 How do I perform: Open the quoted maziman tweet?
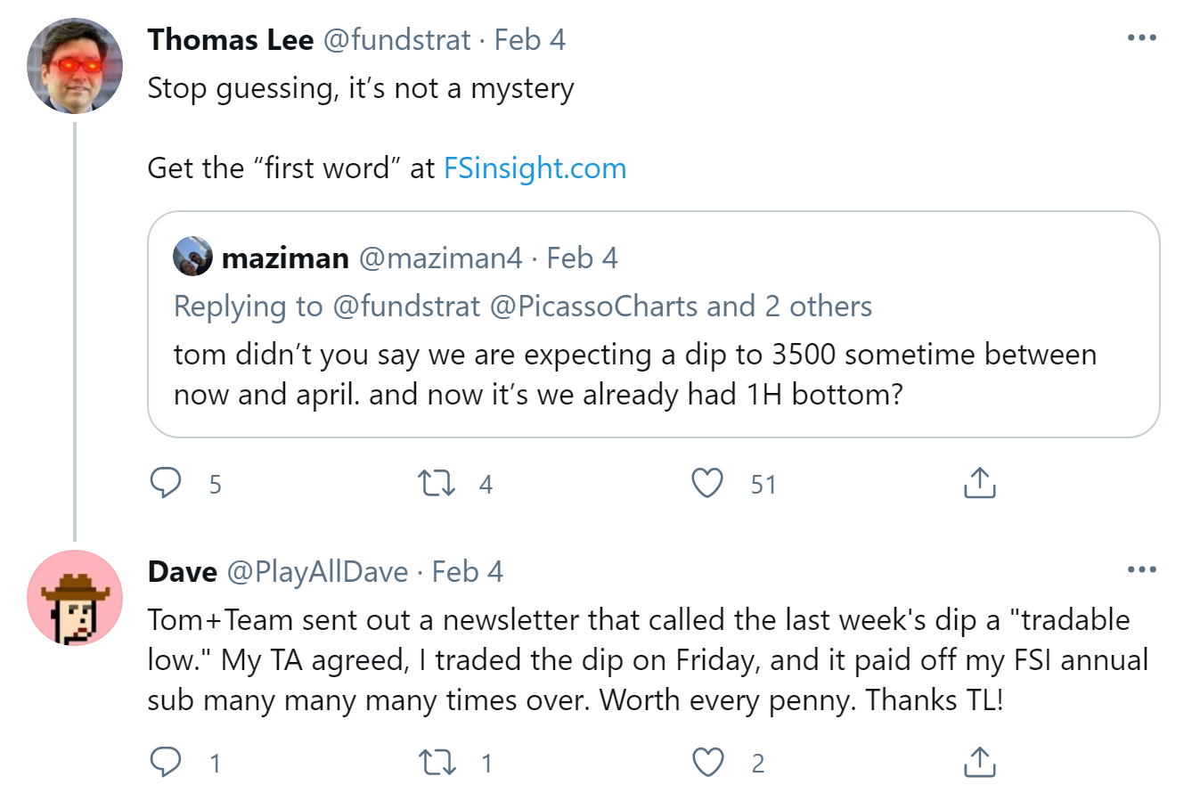(653, 374)
